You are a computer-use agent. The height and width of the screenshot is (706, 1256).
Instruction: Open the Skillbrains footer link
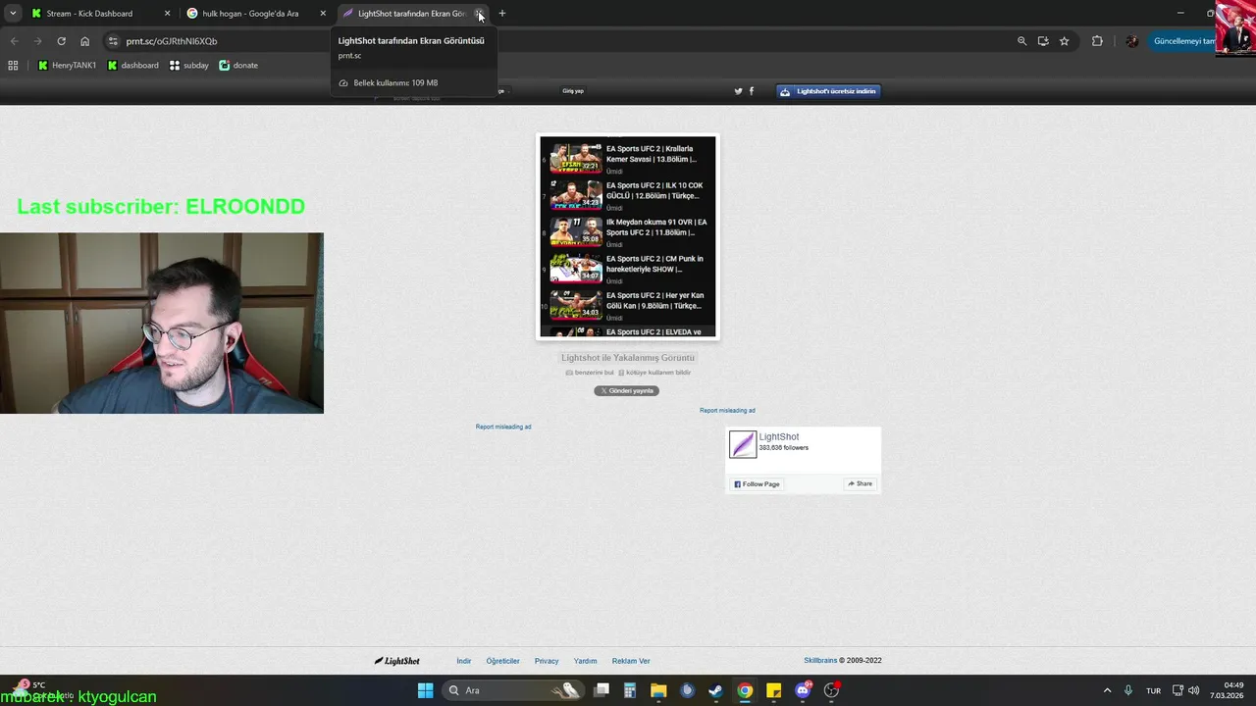click(x=820, y=661)
